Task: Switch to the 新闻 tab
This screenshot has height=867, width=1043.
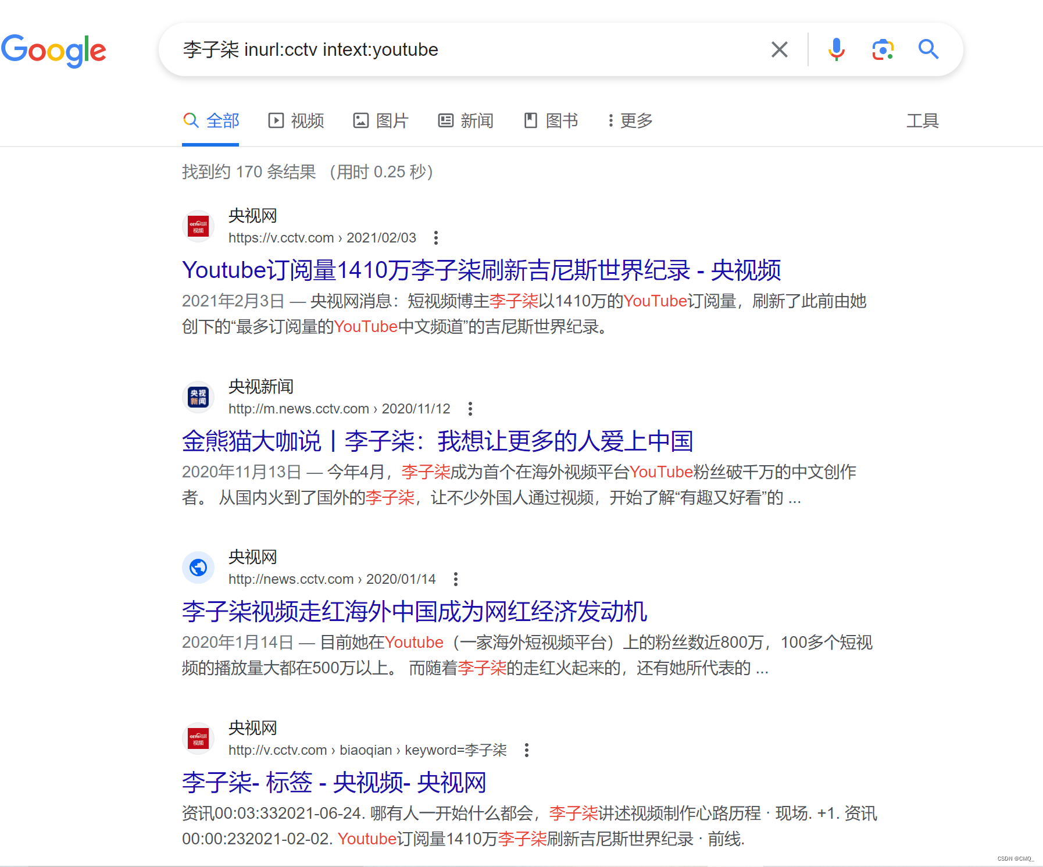Action: tap(466, 121)
